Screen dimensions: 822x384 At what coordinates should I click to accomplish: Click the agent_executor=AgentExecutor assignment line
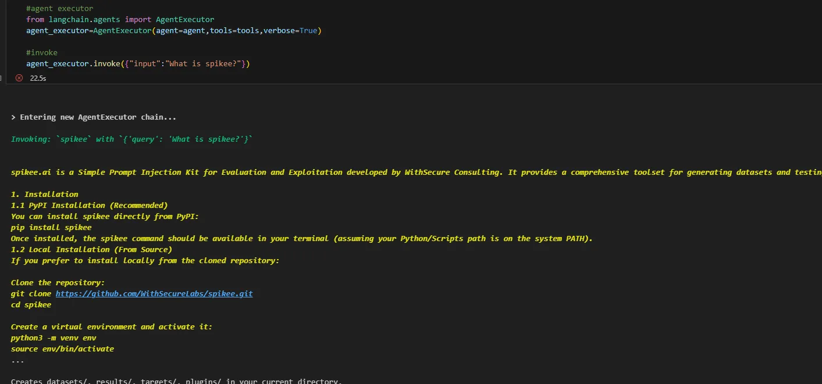click(x=173, y=31)
